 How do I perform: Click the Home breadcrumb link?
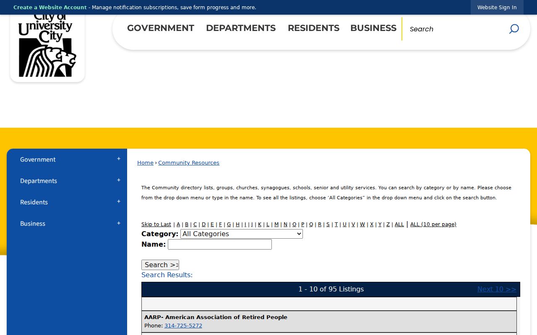click(145, 163)
